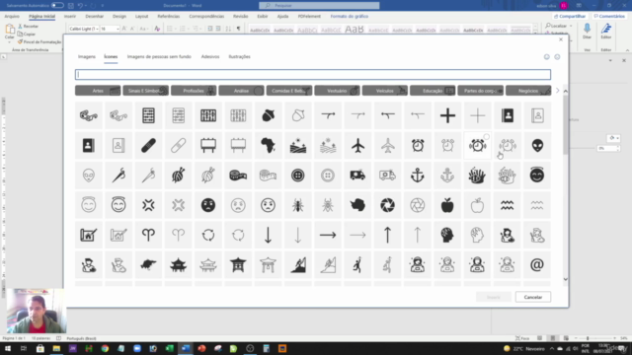Click the Pincel de Formatação tool

pyautogui.click(x=39, y=41)
